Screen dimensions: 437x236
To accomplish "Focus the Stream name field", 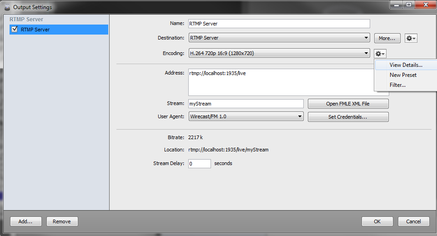I will tap(246, 104).
